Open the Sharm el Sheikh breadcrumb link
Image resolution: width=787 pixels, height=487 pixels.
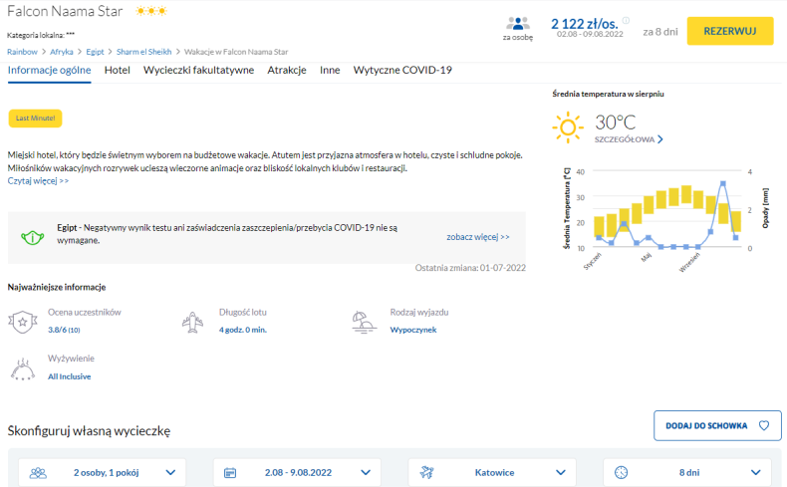[144, 52]
